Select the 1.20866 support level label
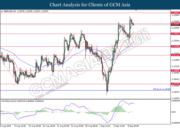180x128 pixels. coord(175,71)
